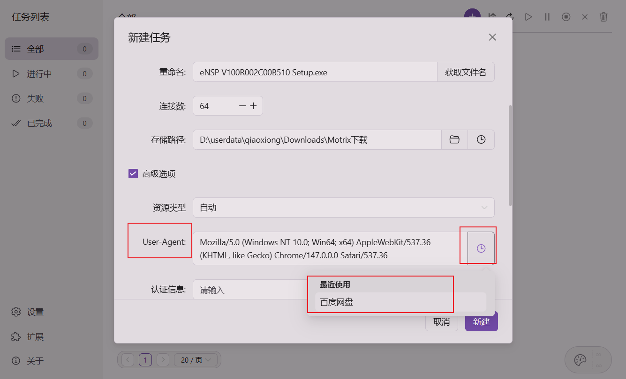
Task: Increase 连接数 with the plus button
Action: click(x=253, y=106)
